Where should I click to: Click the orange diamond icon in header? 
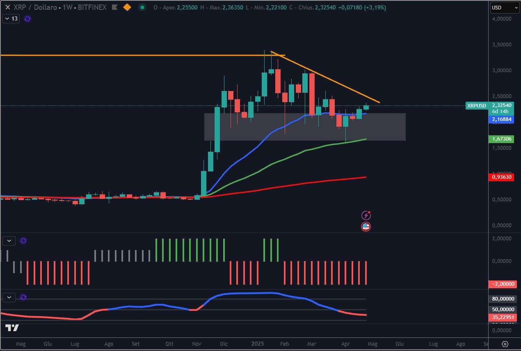pyautogui.click(x=127, y=7)
